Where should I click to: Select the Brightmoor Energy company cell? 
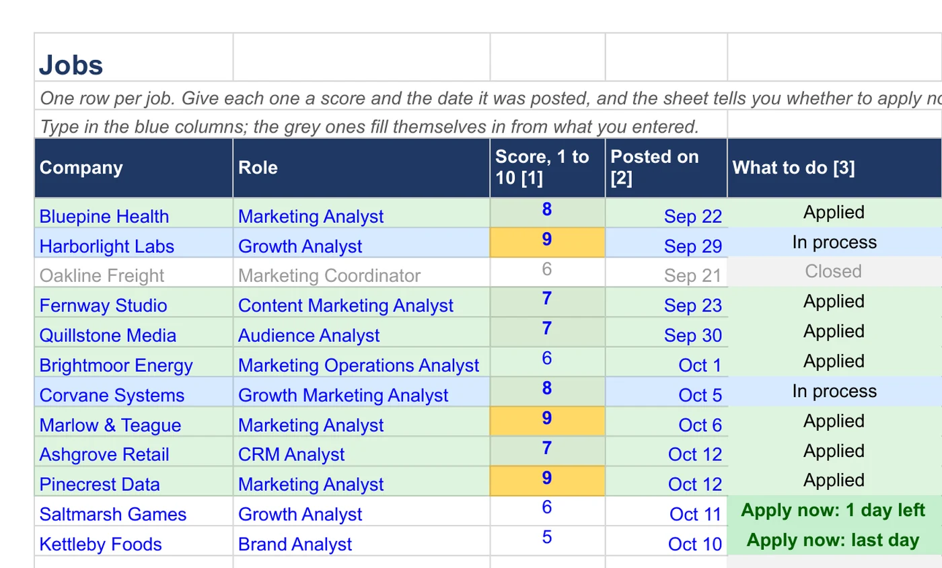coord(134,361)
